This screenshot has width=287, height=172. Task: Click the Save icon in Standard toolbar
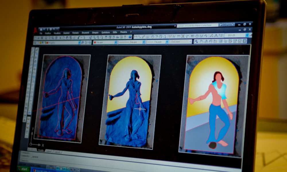pos(42,38)
